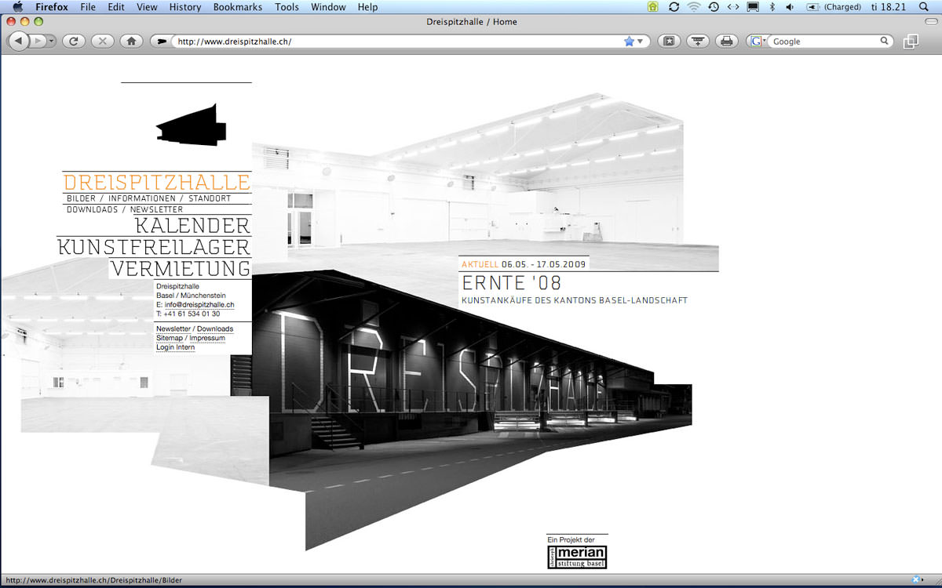Open the Login Intern link
Image resolution: width=942 pixels, height=588 pixels.
tap(176, 347)
